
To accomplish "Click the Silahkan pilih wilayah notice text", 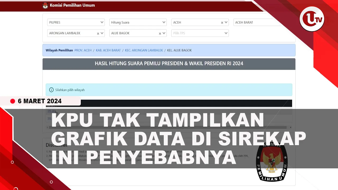I will [x=70, y=90].
